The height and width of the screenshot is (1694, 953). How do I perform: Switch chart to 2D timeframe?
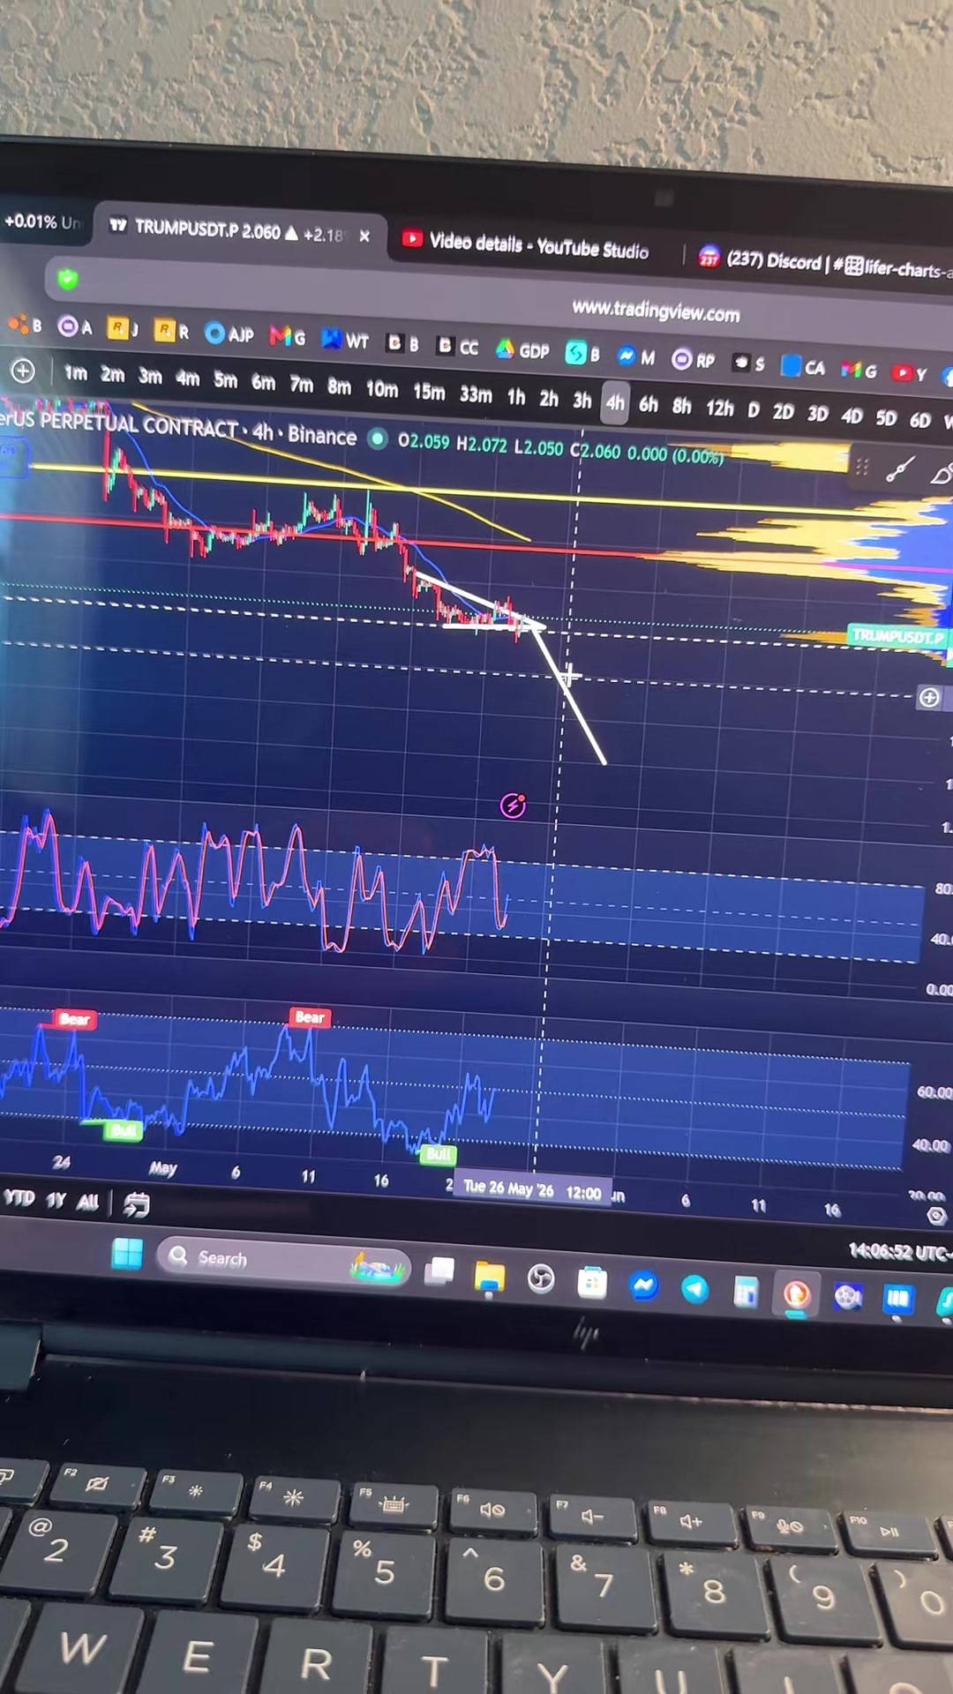tap(783, 411)
